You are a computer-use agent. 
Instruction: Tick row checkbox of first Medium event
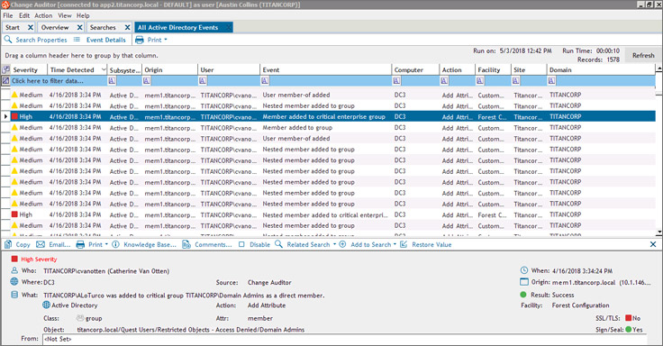tap(5, 95)
